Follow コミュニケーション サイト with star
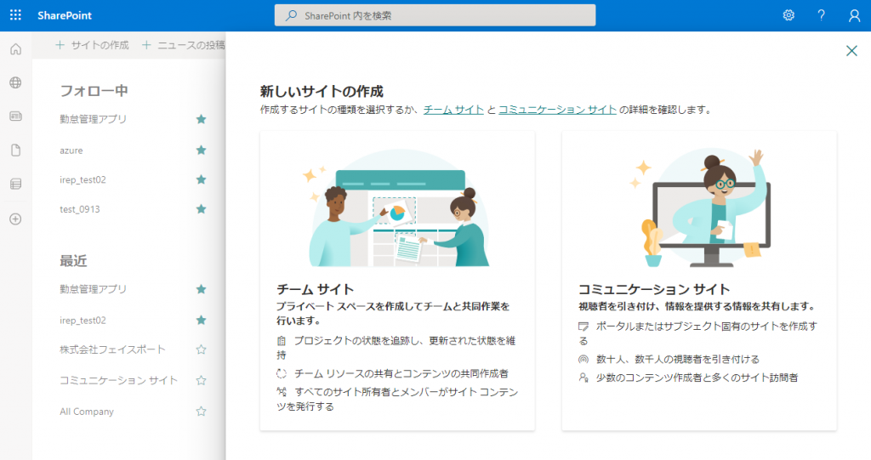 click(201, 381)
